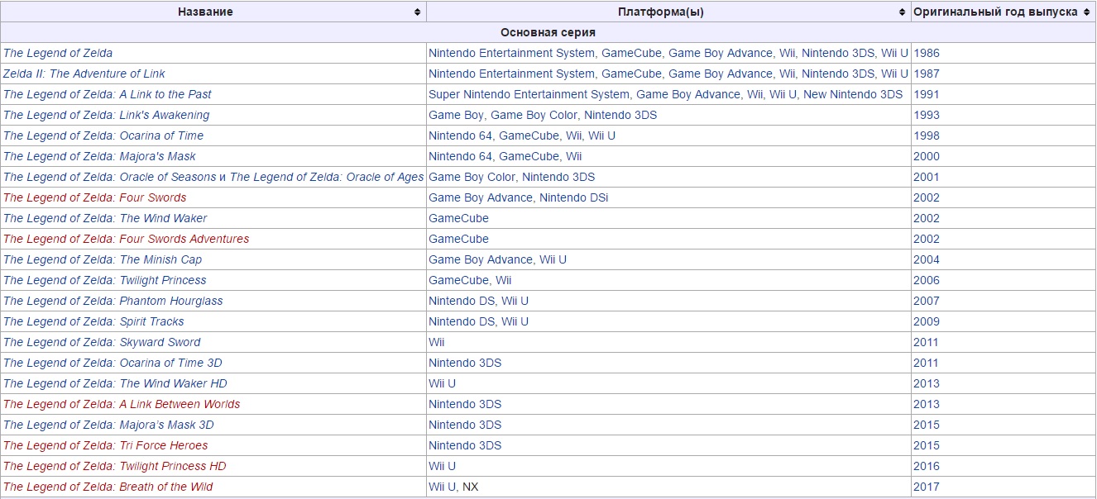1097x499 pixels.
Task: Open the Oracle of Seasons link
Action: [109, 177]
